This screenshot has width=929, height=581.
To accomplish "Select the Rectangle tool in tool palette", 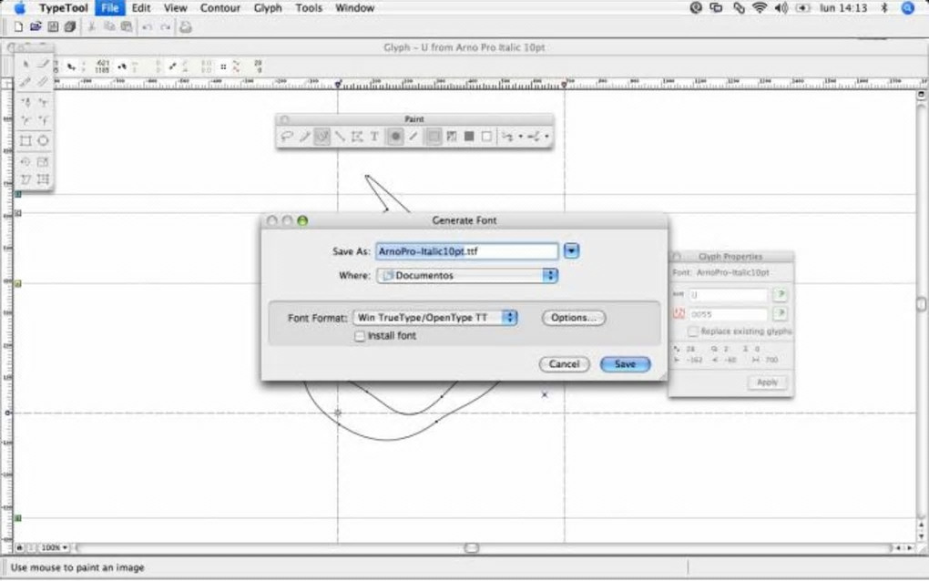I will [x=26, y=141].
